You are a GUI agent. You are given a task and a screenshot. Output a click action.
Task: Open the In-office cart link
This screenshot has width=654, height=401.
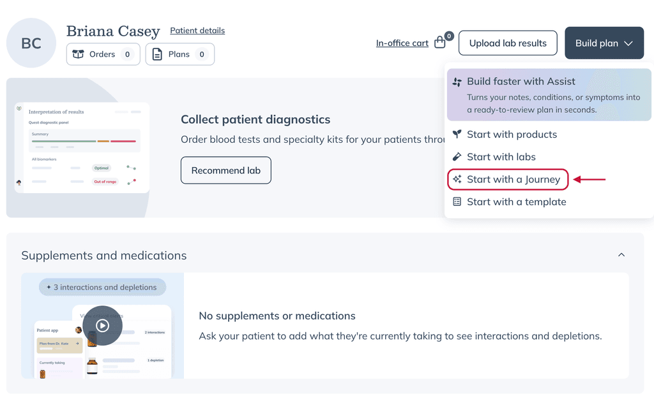click(x=402, y=43)
